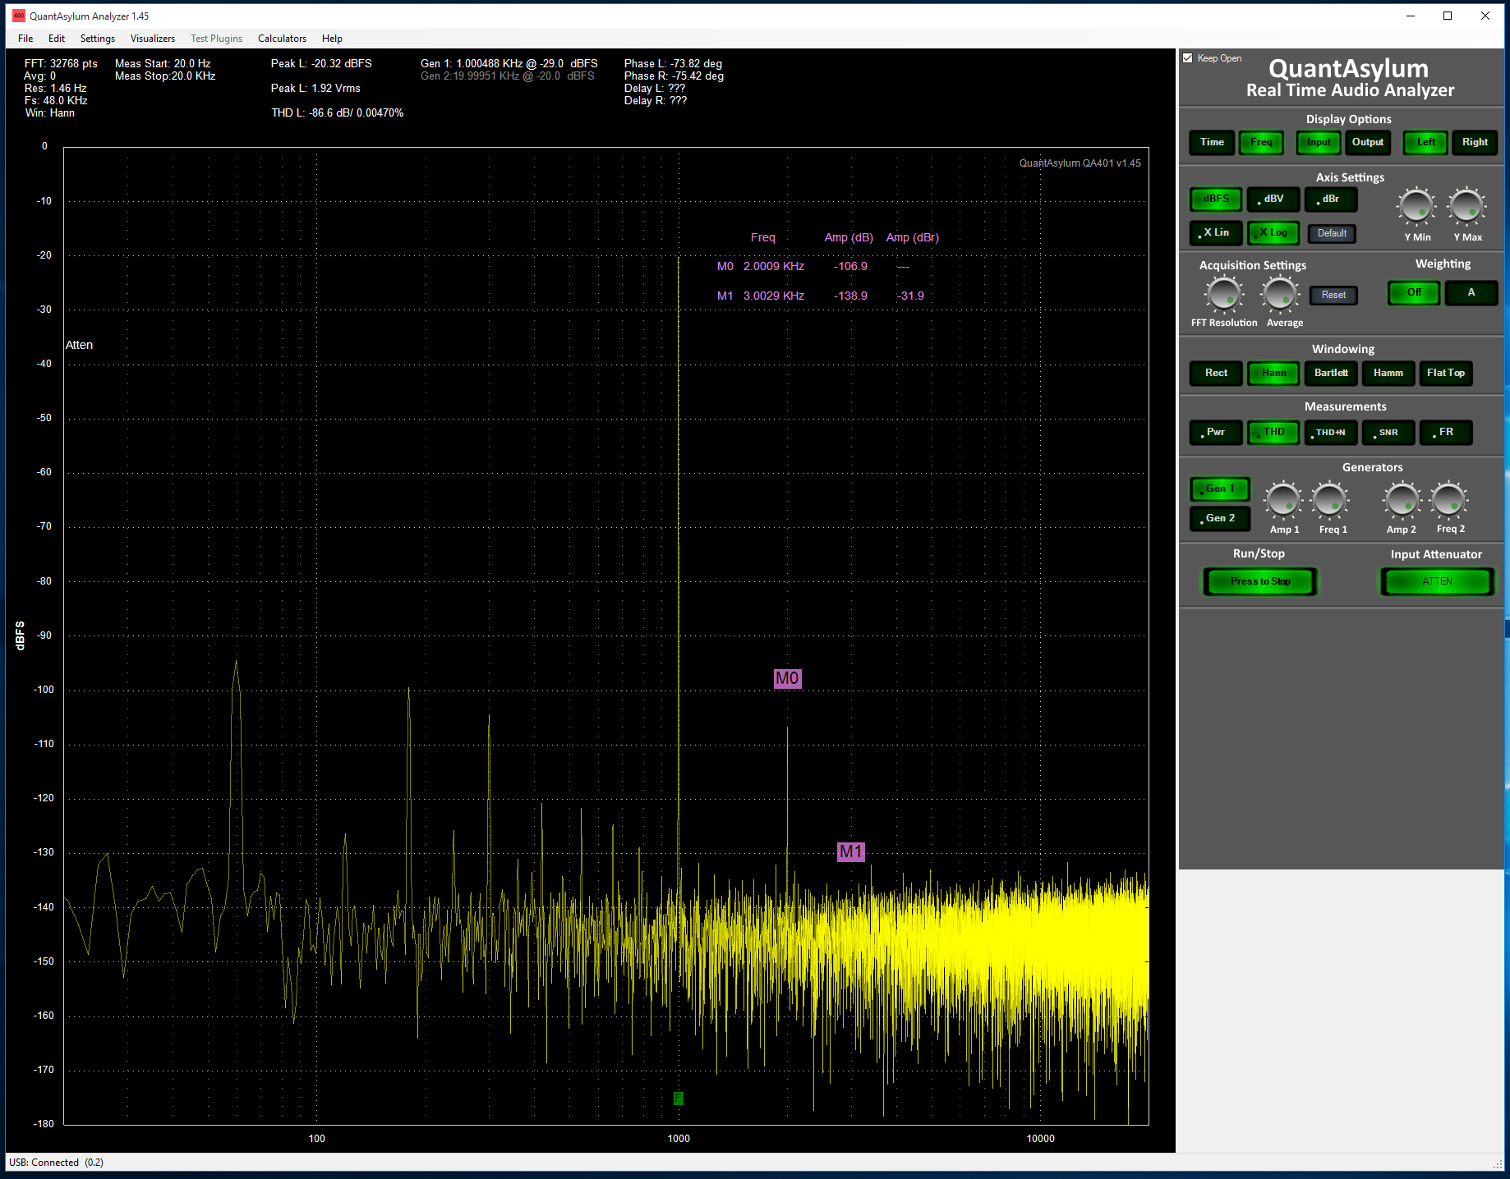Click the Atten indicator on graph
Screen dimensions: 1510x1179
(x=79, y=345)
